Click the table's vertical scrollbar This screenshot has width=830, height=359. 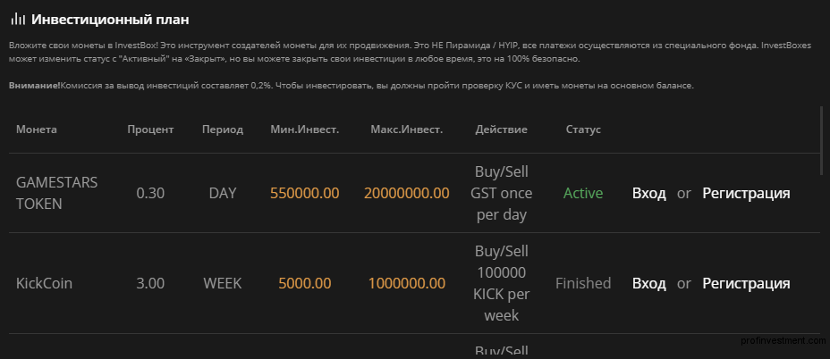point(822,140)
